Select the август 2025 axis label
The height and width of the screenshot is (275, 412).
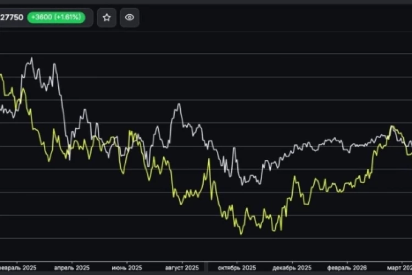point(182,268)
